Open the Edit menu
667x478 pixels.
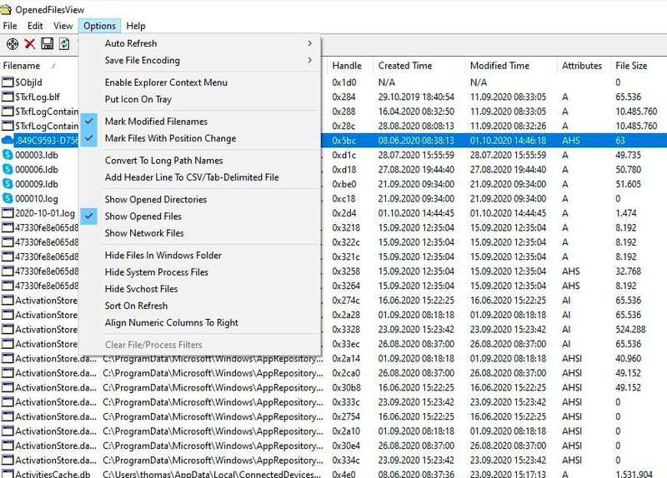tap(35, 26)
